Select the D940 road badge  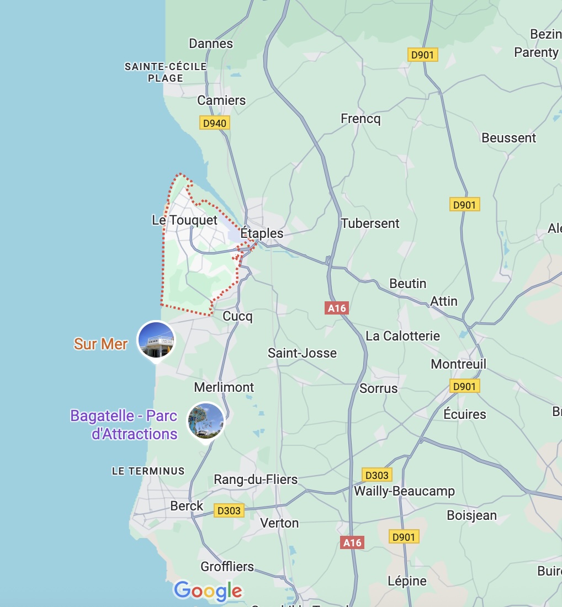point(215,123)
